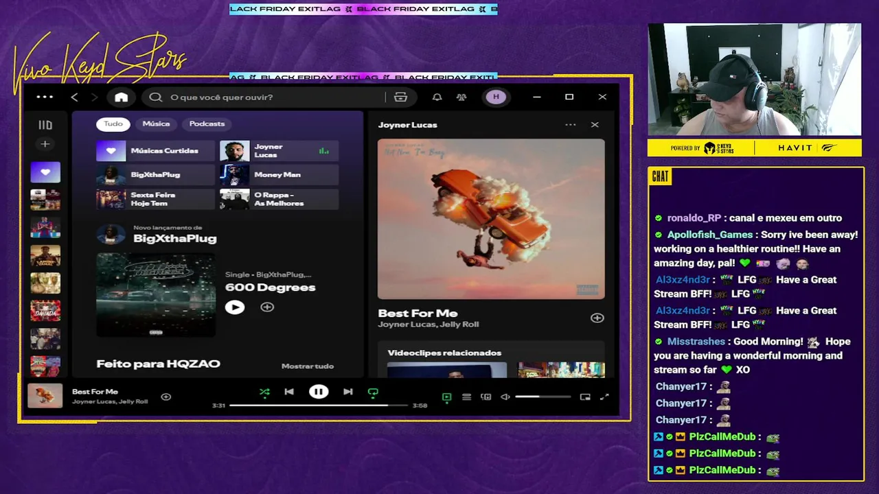Add current song via player bar plus icon

165,397
